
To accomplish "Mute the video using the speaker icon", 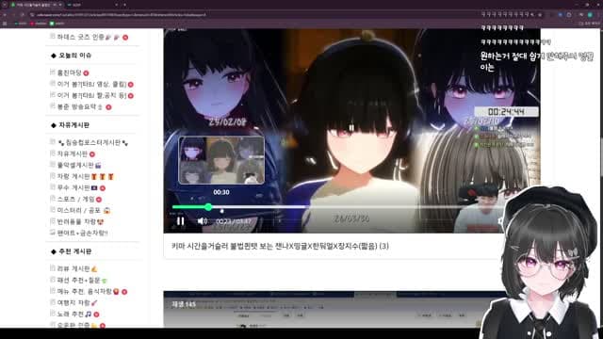I will click(202, 221).
